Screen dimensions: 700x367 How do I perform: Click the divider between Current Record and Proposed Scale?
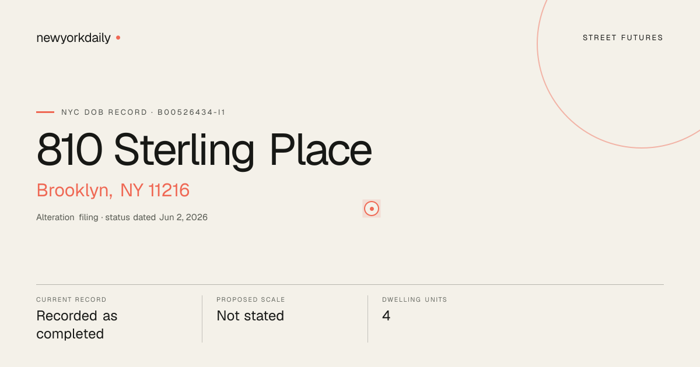pyautogui.click(x=202, y=319)
